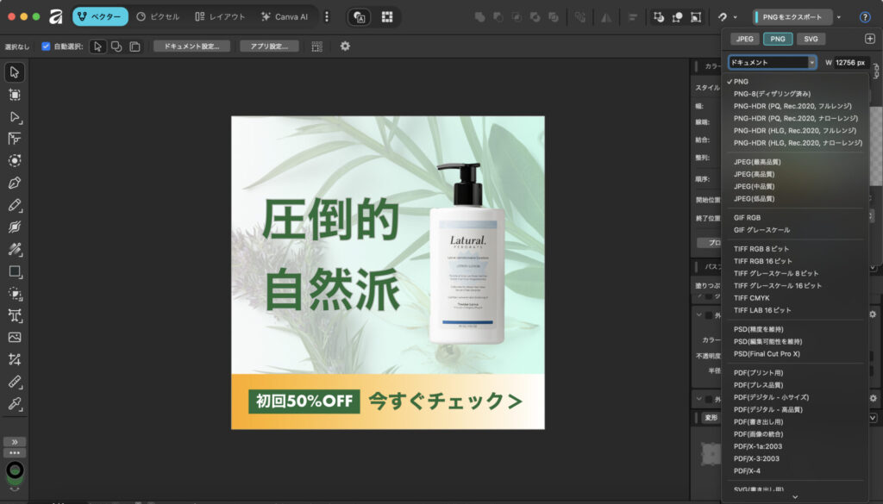Switch to the レイアウト studio tab
The image size is (883, 504).
point(220,16)
